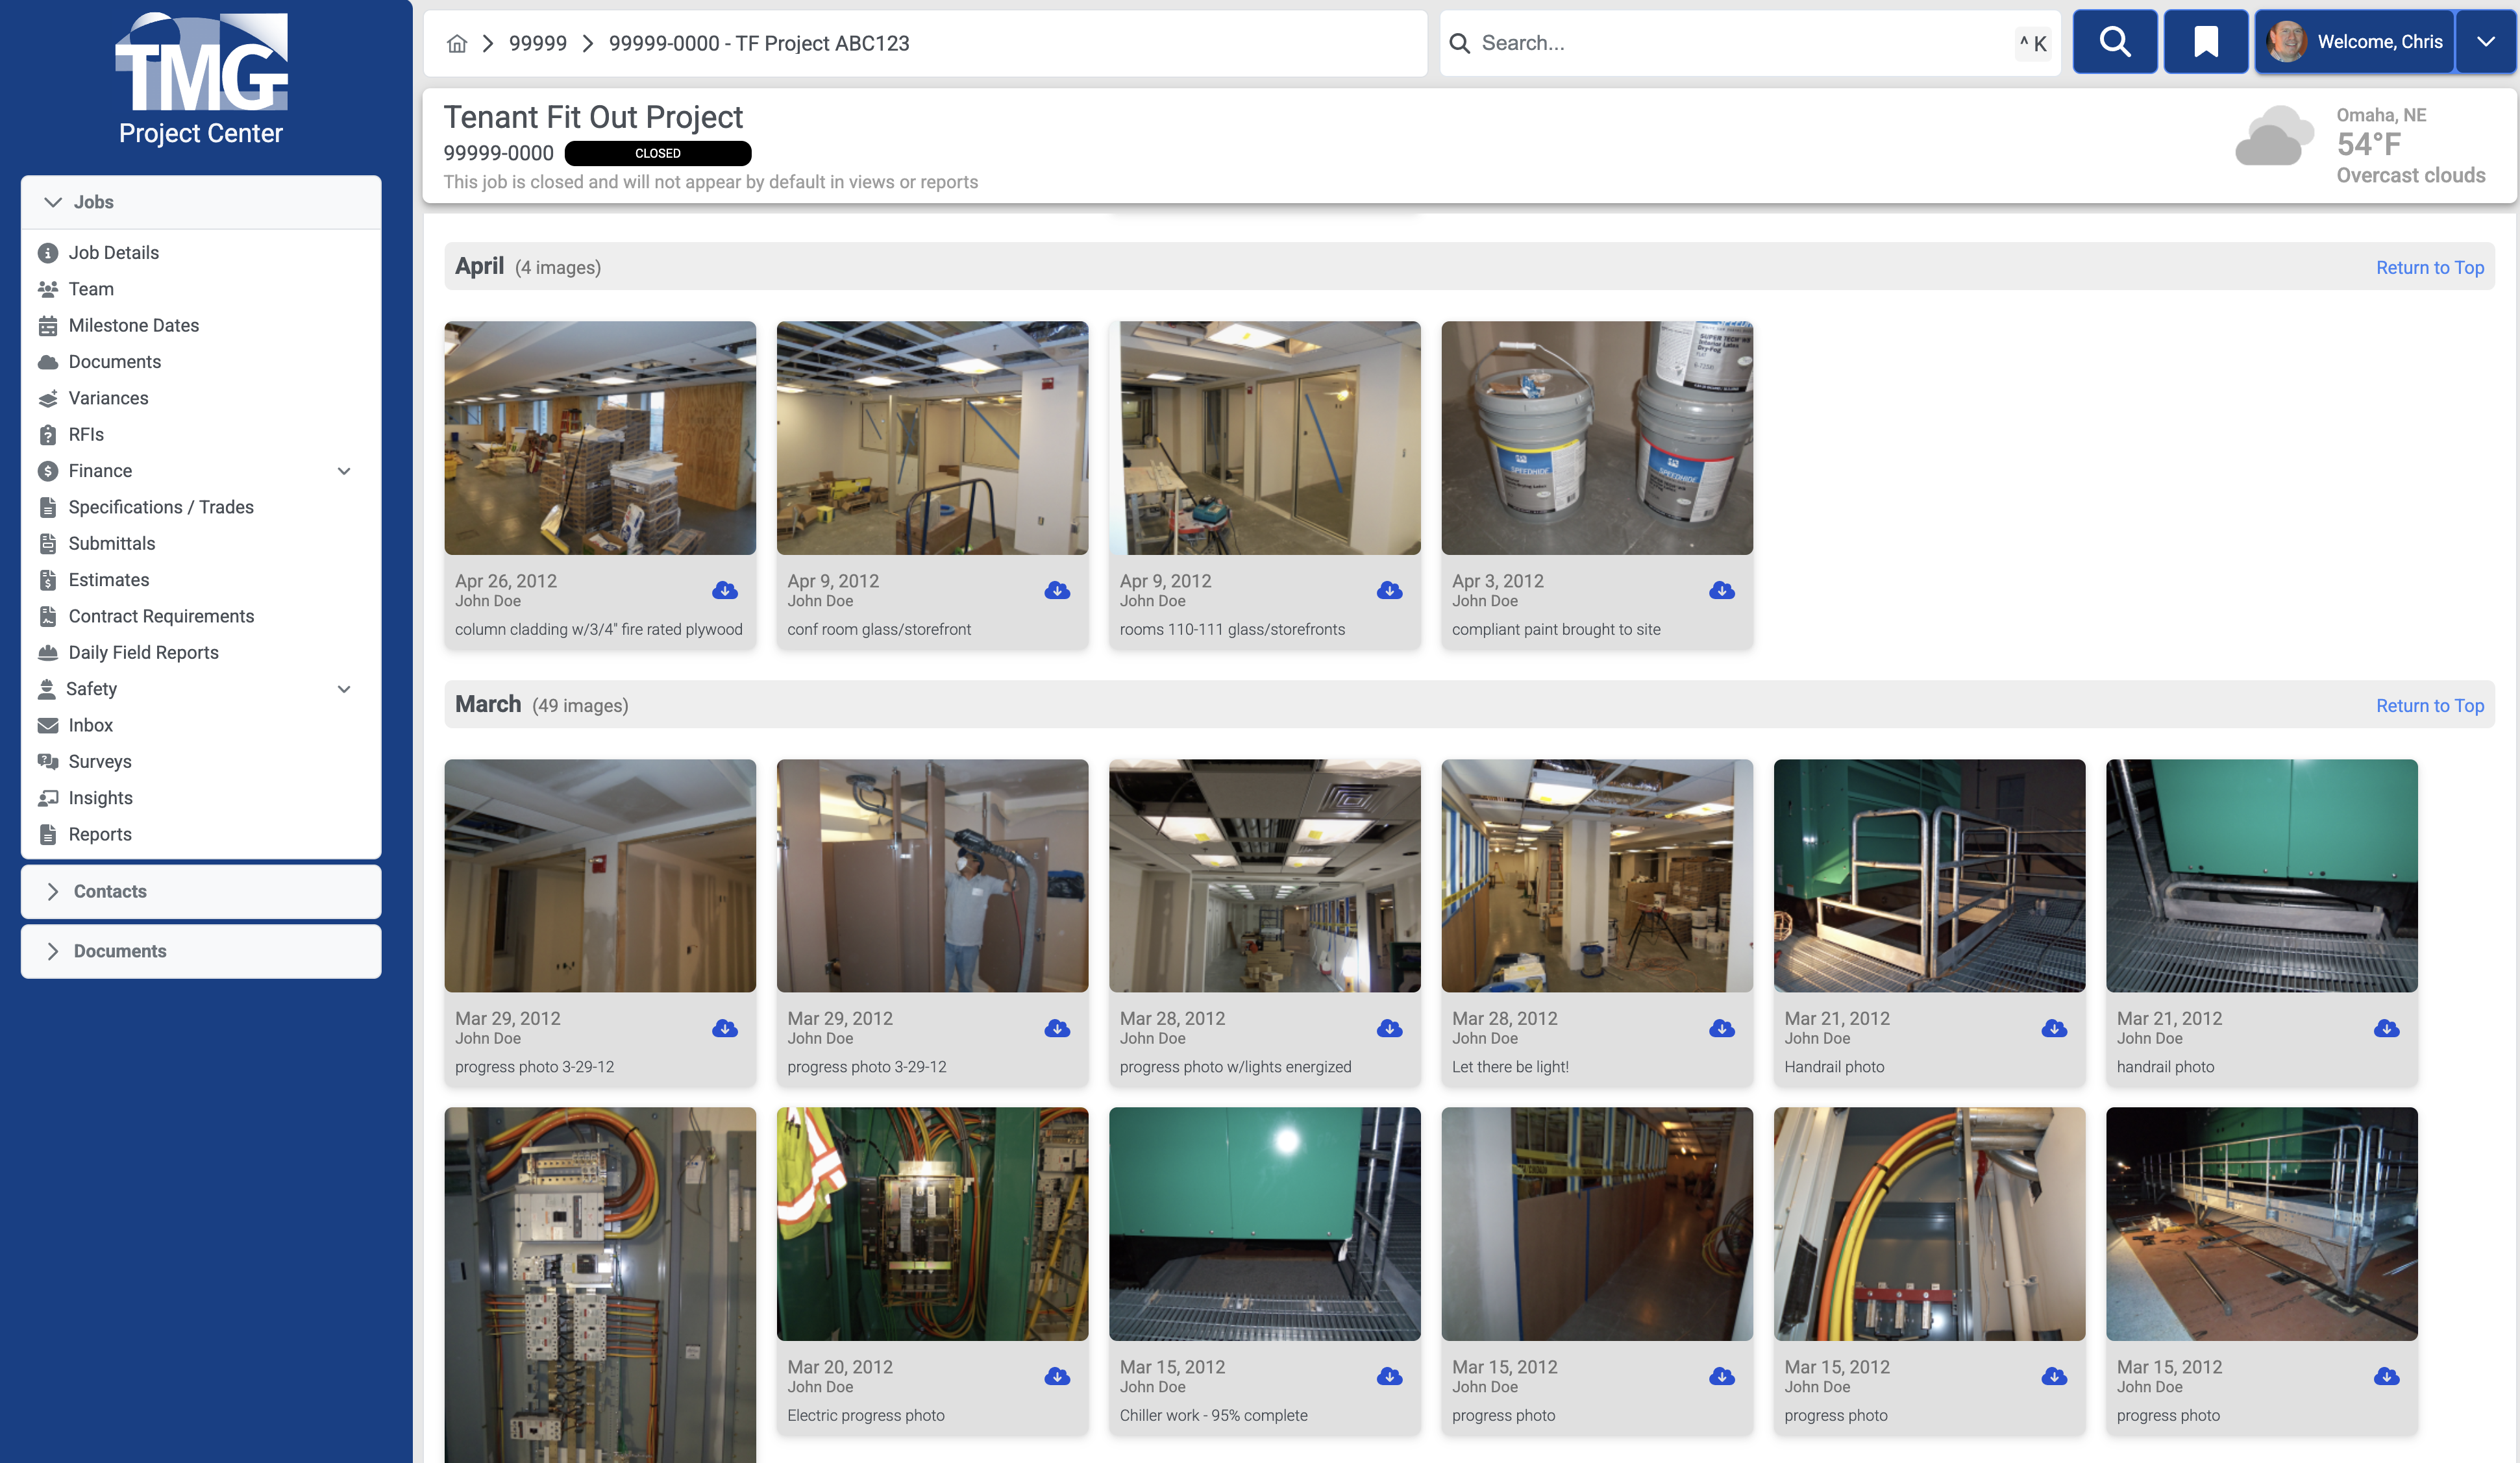Select the Team icon in the sidebar
Image resolution: width=2520 pixels, height=1463 pixels.
point(49,288)
